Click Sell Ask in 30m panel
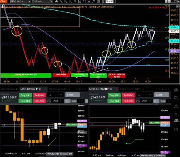180x157 pixels. [x=128, y=101]
